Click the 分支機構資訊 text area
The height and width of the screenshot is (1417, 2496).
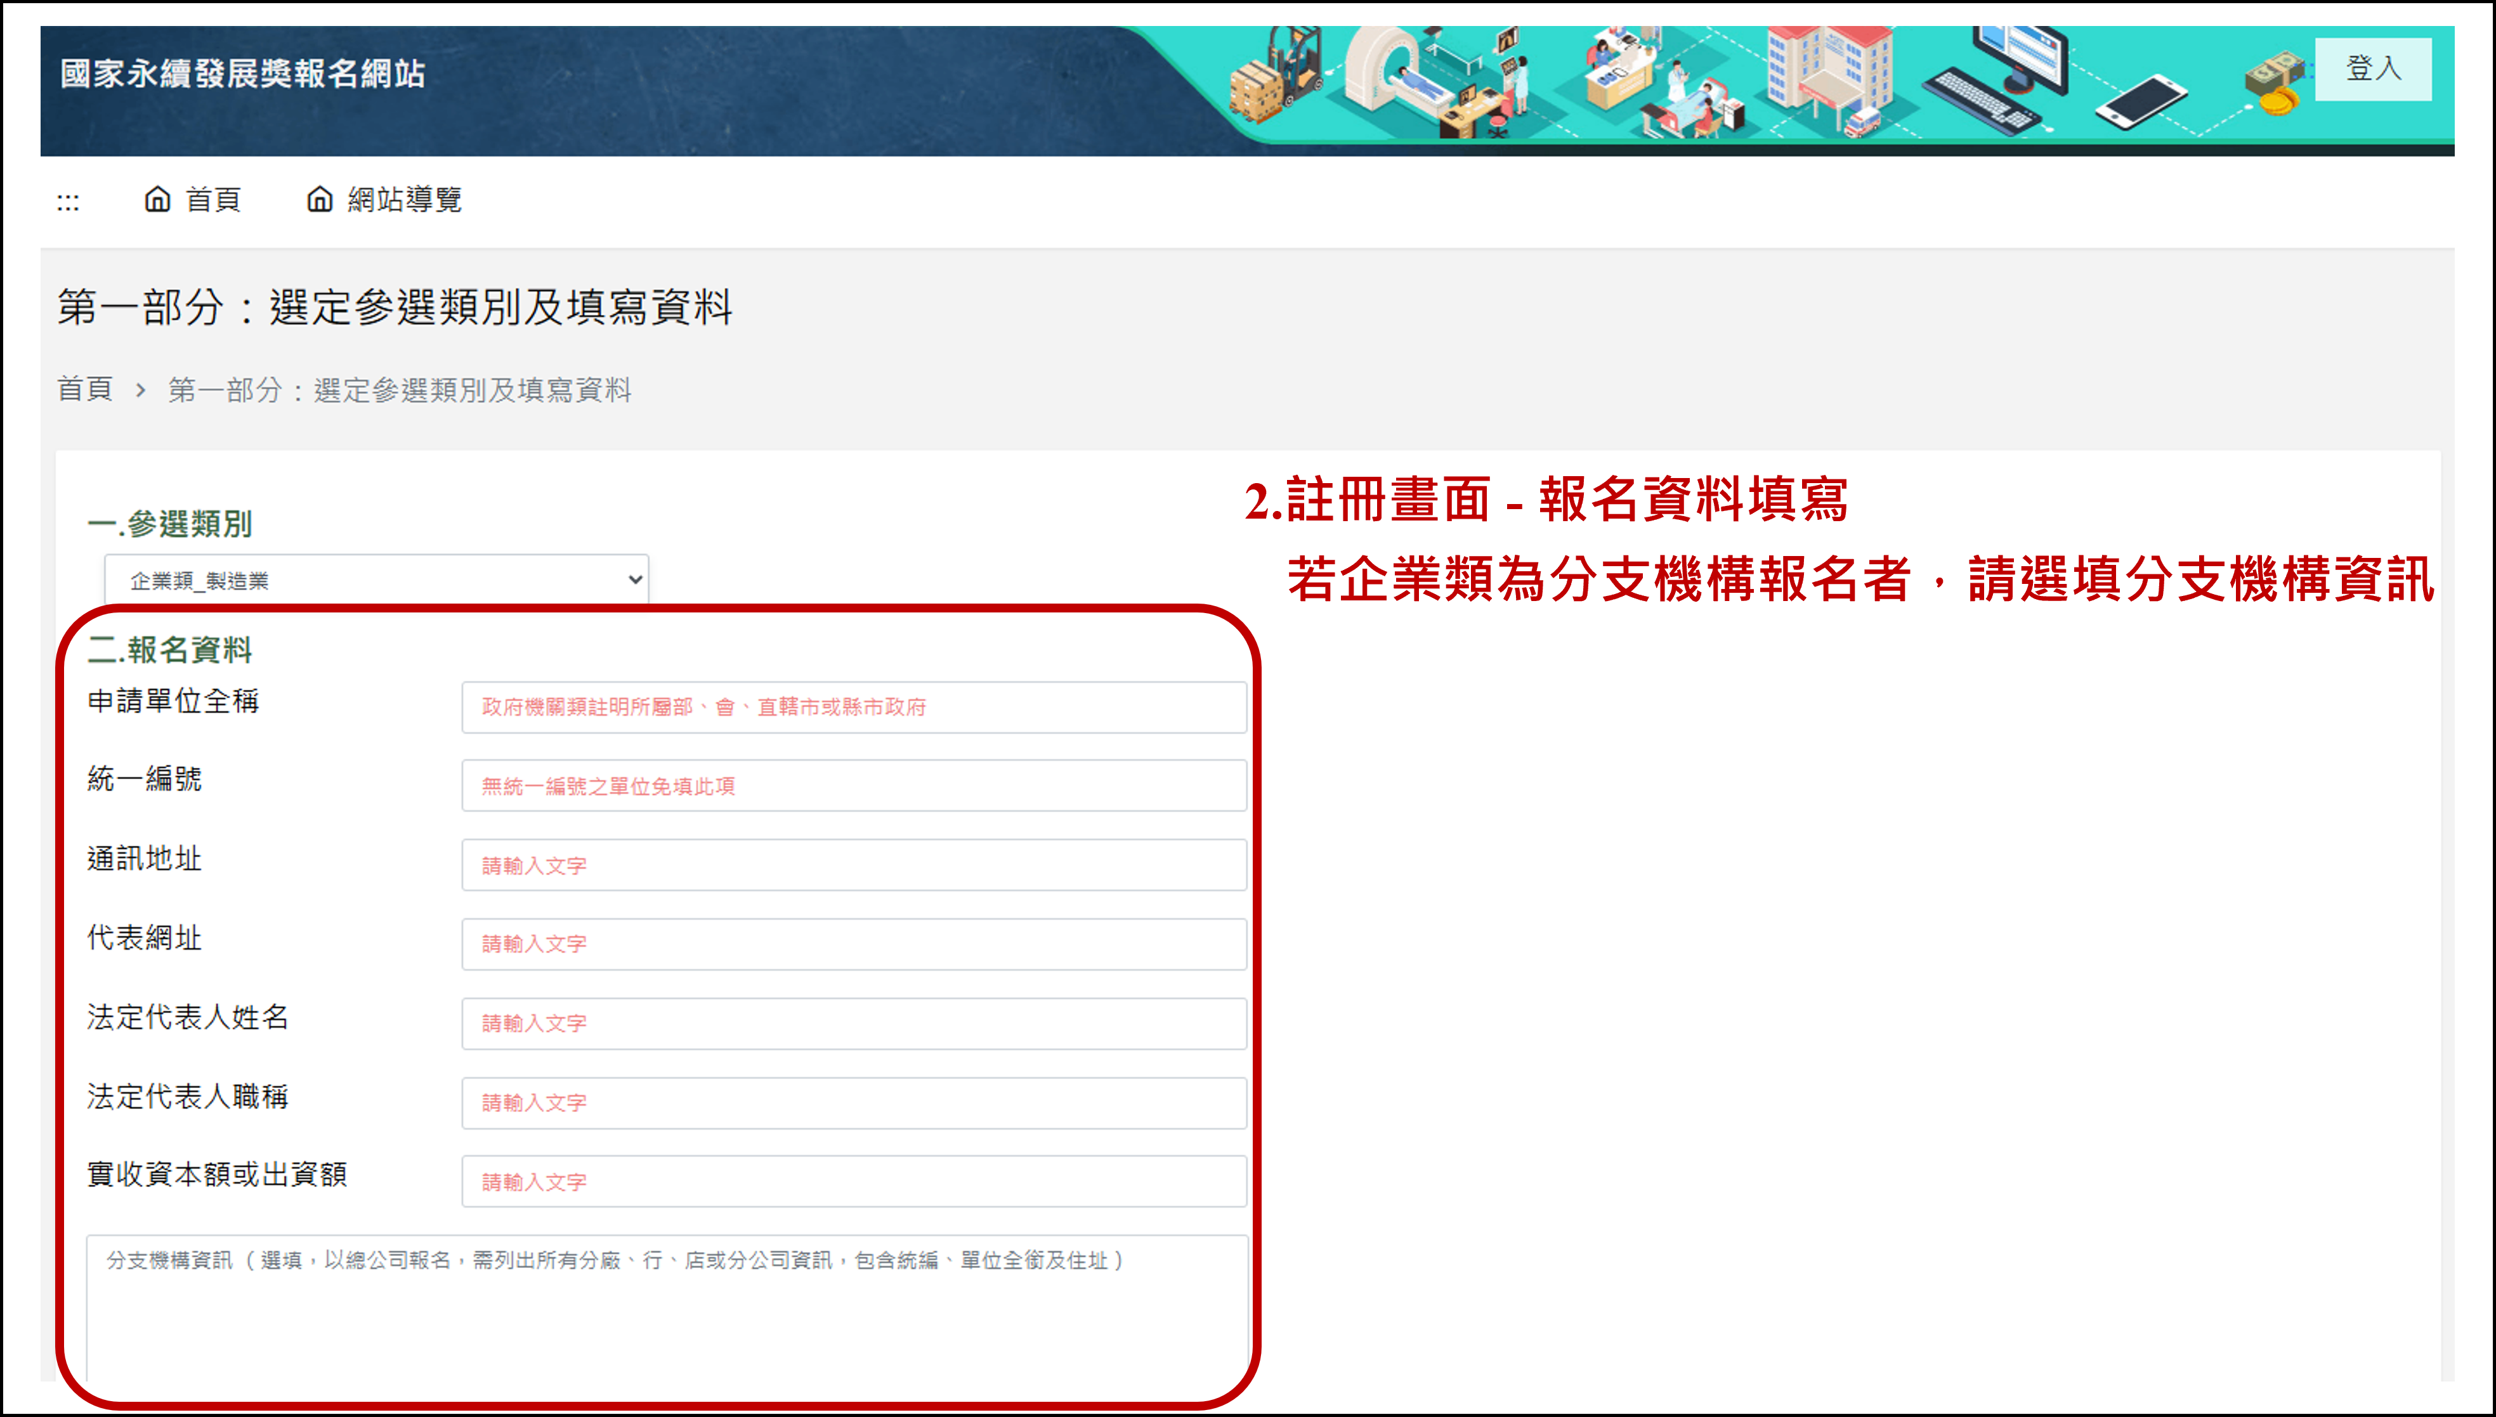pos(667,1308)
